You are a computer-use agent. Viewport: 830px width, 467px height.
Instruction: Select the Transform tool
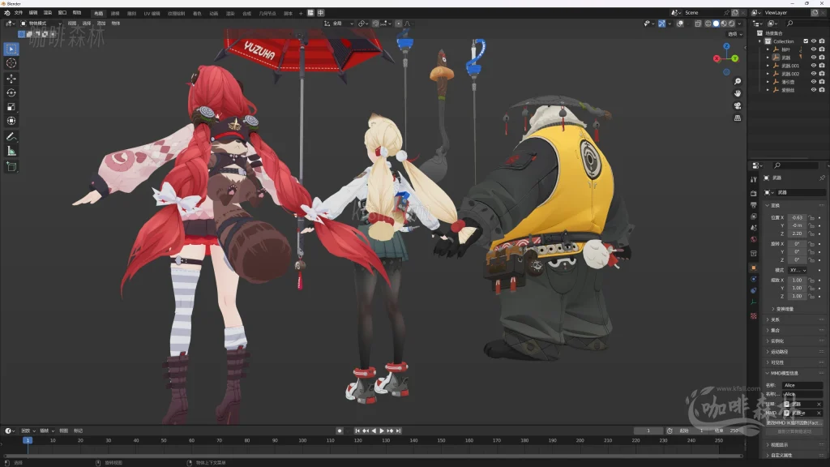tap(11, 121)
